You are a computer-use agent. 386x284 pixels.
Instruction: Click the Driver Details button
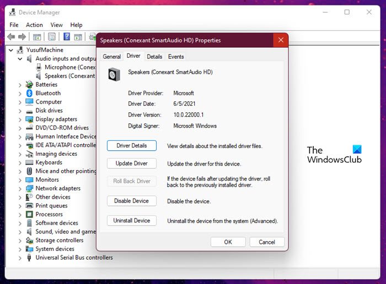pos(132,145)
